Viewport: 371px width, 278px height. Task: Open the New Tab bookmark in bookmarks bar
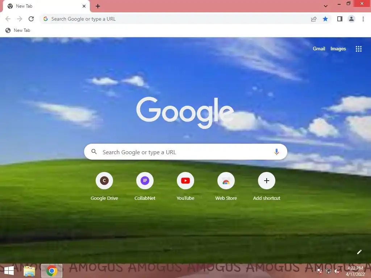(x=18, y=30)
